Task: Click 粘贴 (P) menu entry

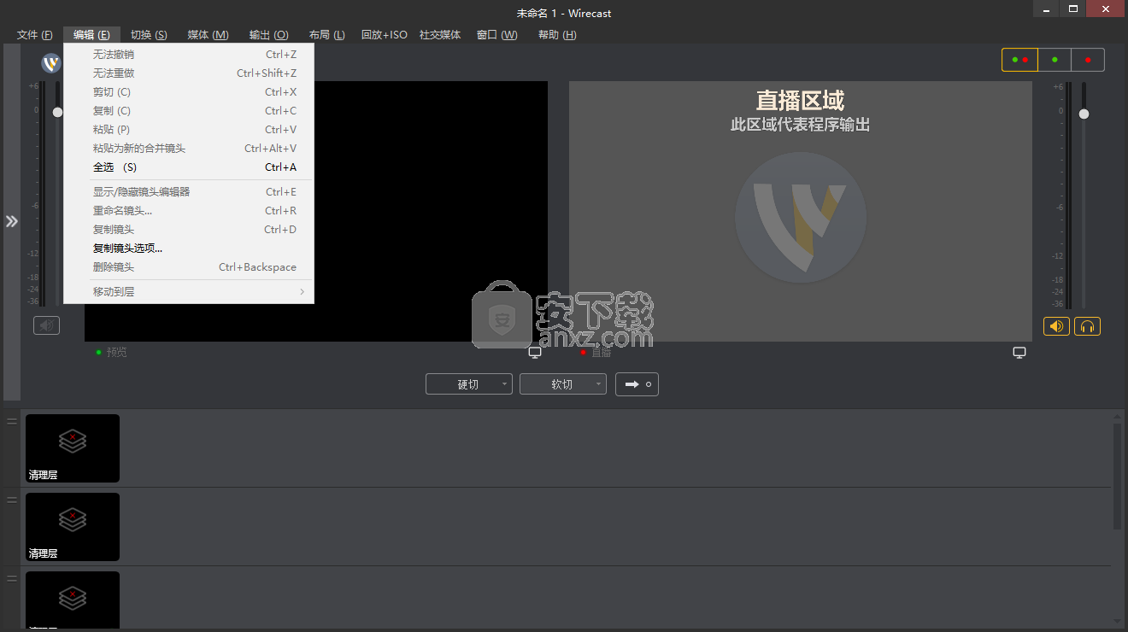Action: tap(189, 130)
